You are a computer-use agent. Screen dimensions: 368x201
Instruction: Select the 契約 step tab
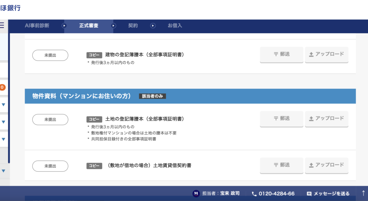[x=133, y=26]
